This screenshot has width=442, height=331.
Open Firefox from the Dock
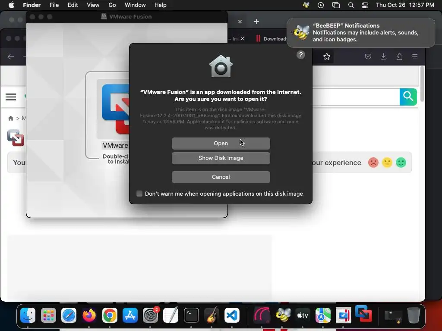[x=89, y=315]
